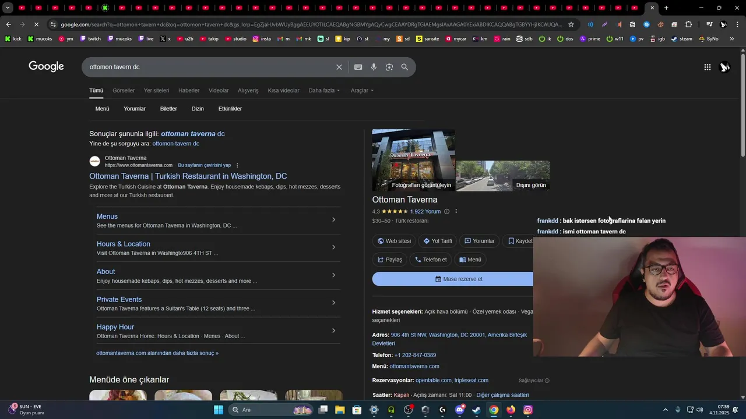Click the magnifier search submit icon
Image resolution: width=746 pixels, height=419 pixels.
point(404,67)
